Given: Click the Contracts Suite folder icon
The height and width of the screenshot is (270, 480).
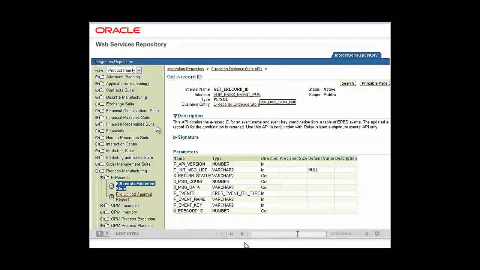Looking at the screenshot, I should coord(102,90).
